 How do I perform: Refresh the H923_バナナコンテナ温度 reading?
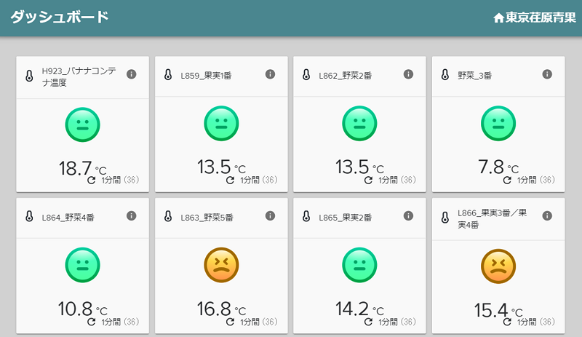click(92, 180)
